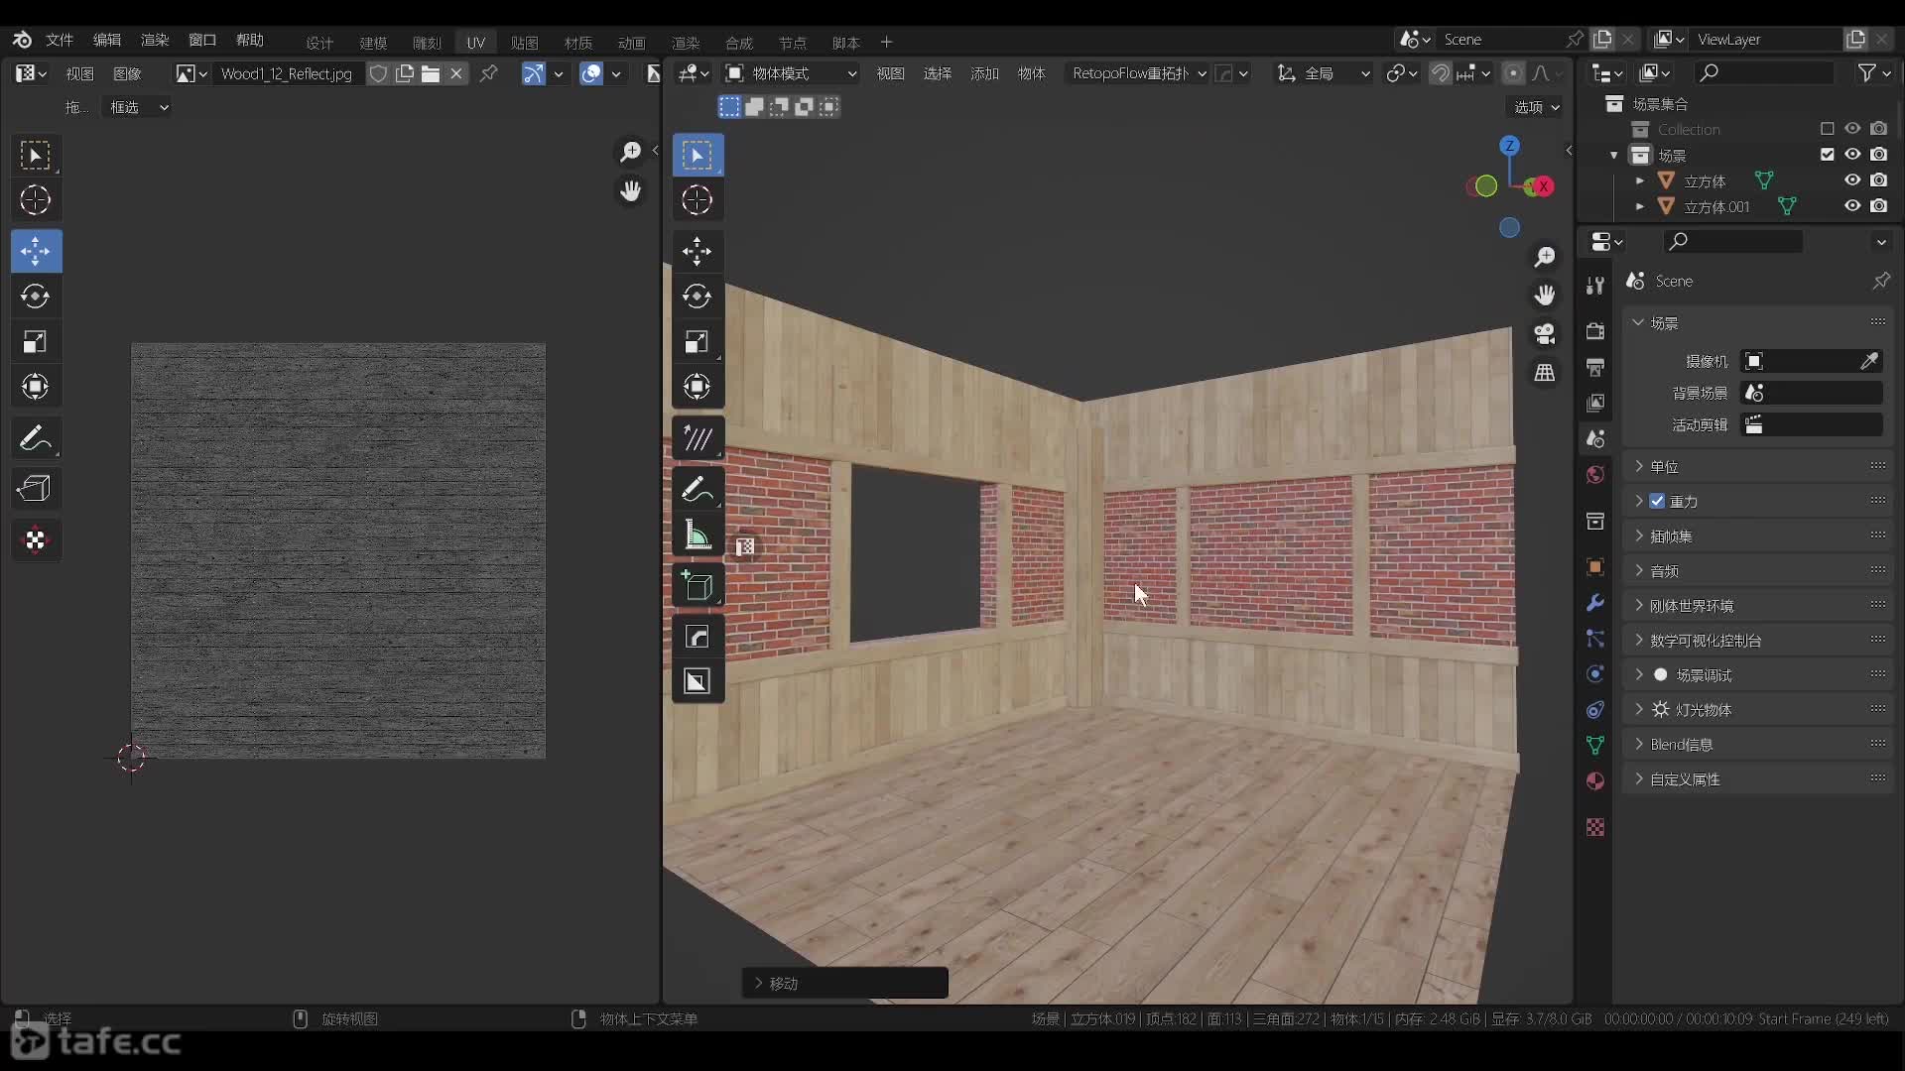Toggle proportional editing in viewport header
The image size is (1905, 1071).
pyautogui.click(x=1513, y=73)
